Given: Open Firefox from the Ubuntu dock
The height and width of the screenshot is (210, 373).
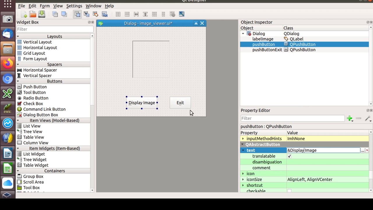Looking at the screenshot, I should [8, 63].
